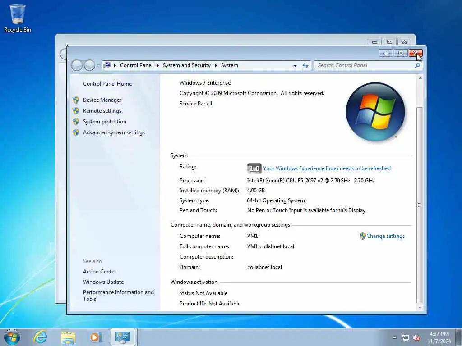Click the network tray icon
The width and height of the screenshot is (462, 346).
coord(406,338)
